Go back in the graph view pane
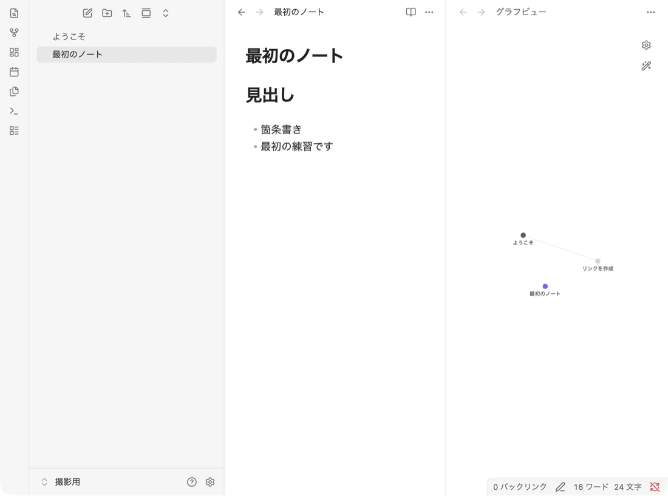This screenshot has height=502, width=668. 463,12
